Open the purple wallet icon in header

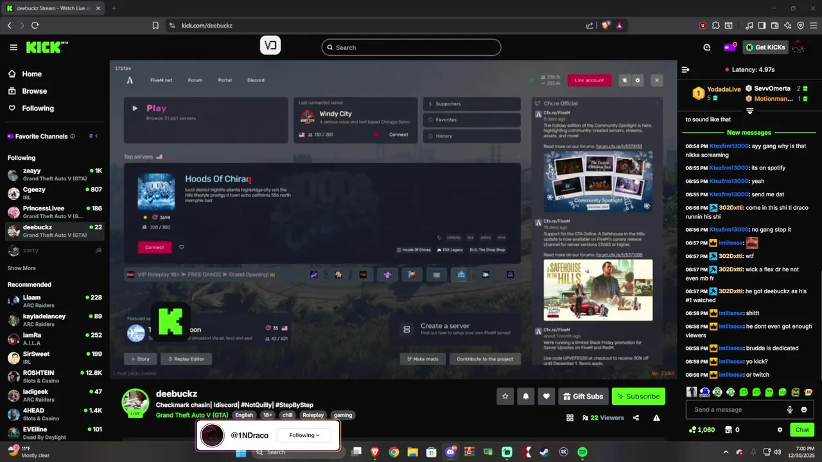point(730,47)
